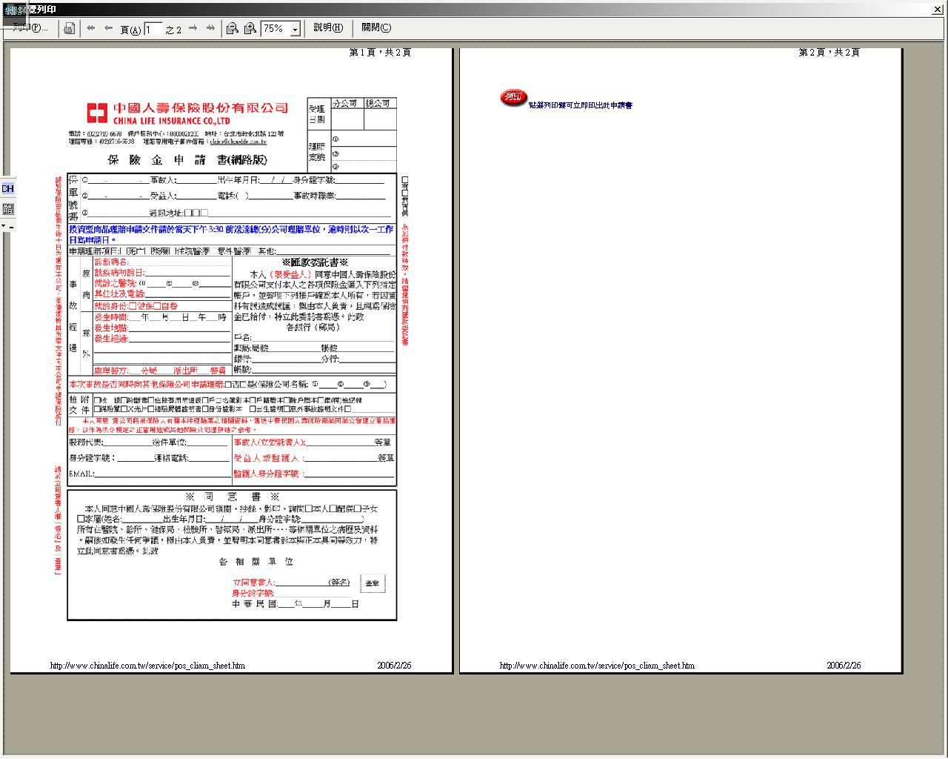Minimize the language bar
Image resolution: width=948 pixels, height=759 pixels.
(11, 225)
